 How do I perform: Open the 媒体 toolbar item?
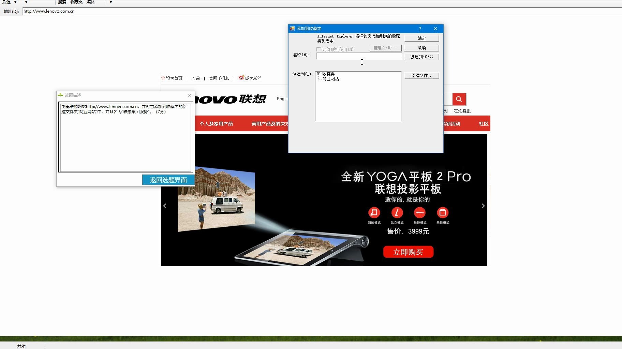tap(91, 2)
